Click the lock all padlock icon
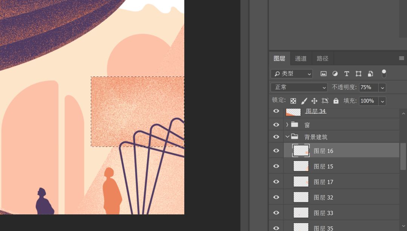Image resolution: width=407 pixels, height=231 pixels. pyautogui.click(x=336, y=101)
